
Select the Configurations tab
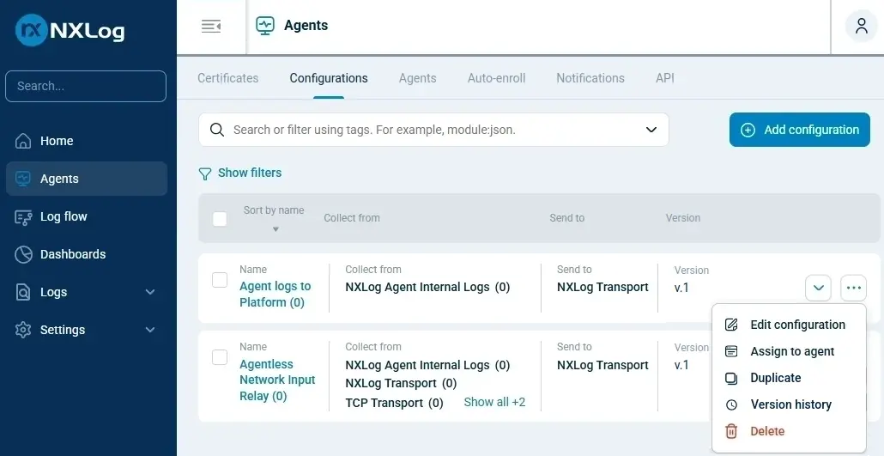(x=329, y=78)
